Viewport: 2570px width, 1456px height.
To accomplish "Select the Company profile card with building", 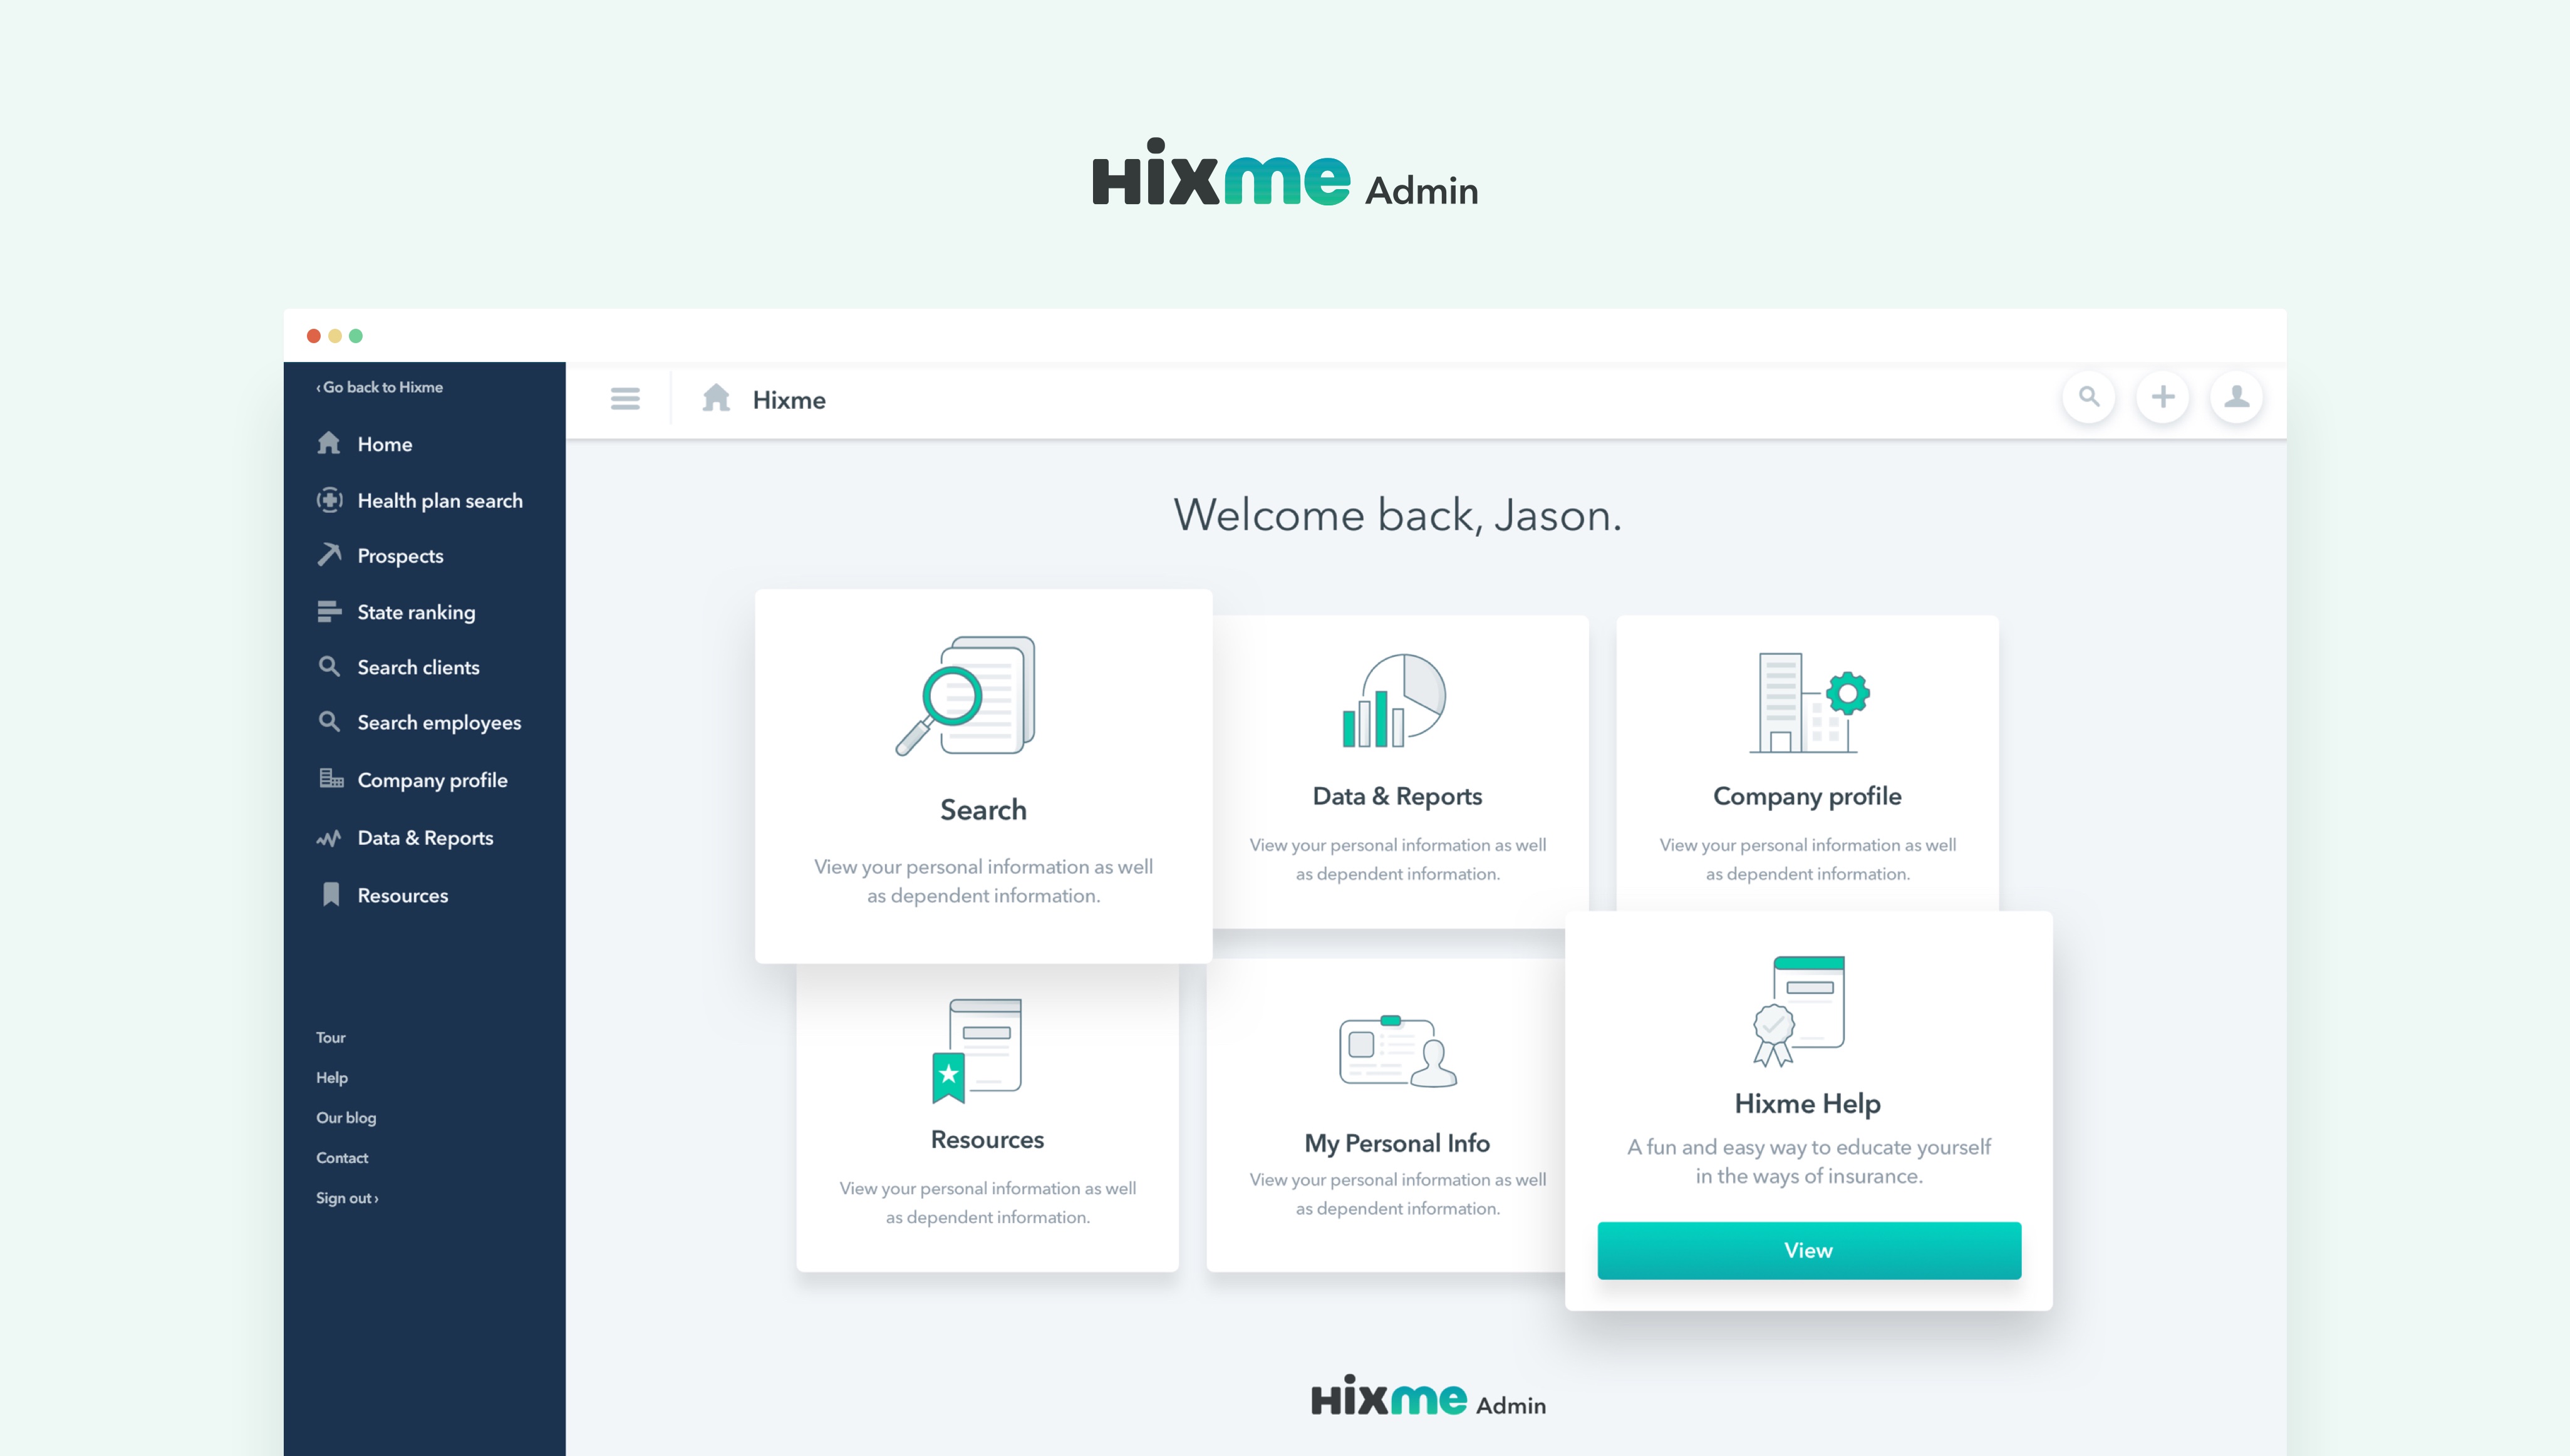I will (1807, 765).
